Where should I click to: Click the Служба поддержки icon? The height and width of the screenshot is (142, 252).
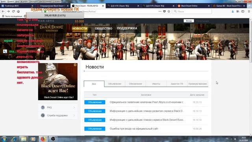pyautogui.click(x=43, y=115)
